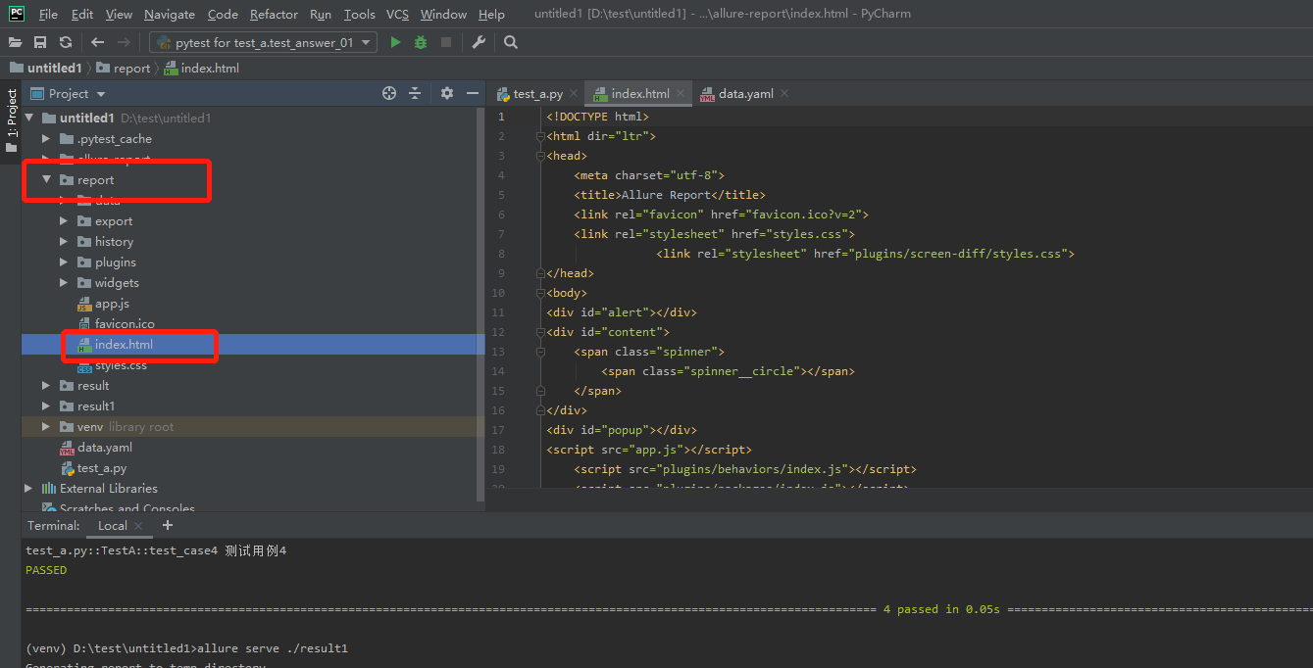The height and width of the screenshot is (668, 1313).
Task: Click the Project tree vertical scrollbar
Action: tap(480, 304)
